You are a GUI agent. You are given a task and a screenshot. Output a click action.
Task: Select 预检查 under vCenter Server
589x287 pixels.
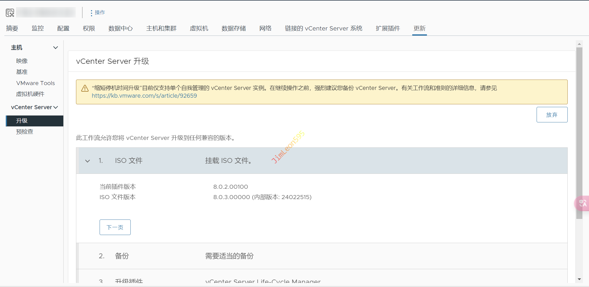[25, 132]
